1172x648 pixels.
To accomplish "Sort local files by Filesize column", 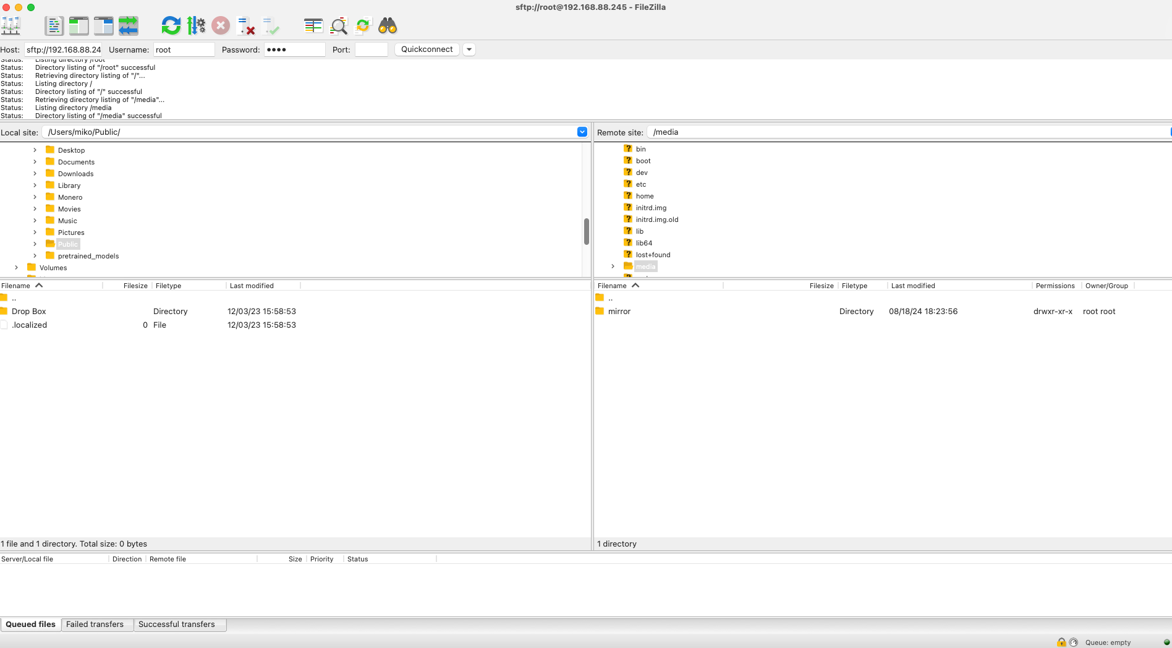I will pos(127,286).
